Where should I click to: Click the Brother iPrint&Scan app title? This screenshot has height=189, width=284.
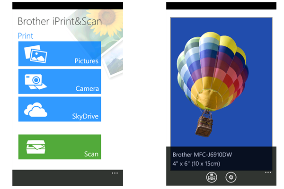point(60,21)
